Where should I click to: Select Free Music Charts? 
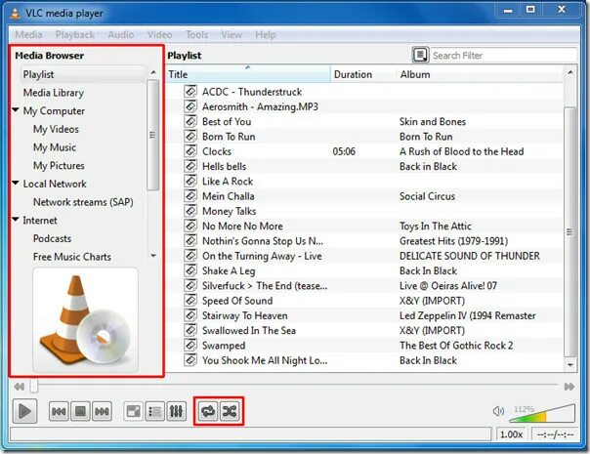72,257
